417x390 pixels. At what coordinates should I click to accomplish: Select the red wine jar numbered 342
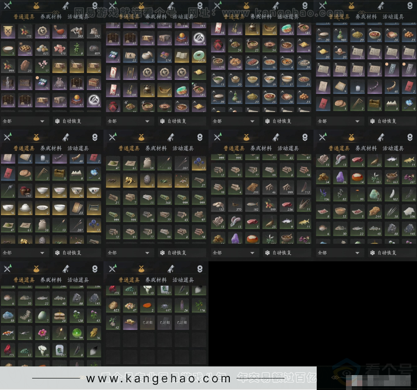[25, 190]
